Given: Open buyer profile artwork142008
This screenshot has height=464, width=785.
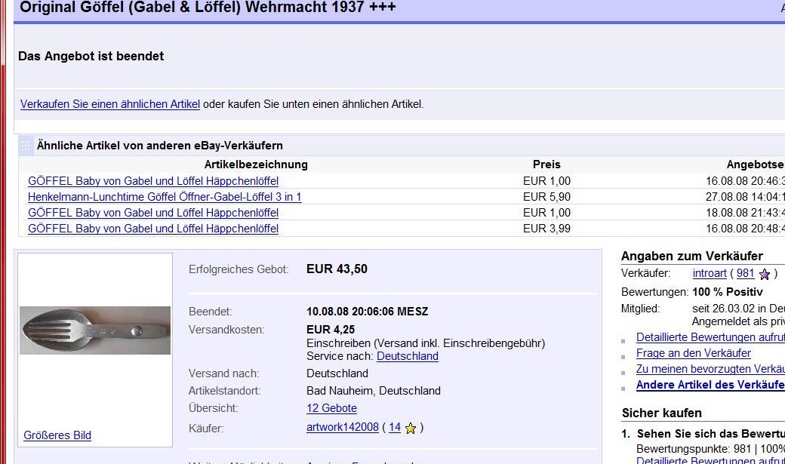Looking at the screenshot, I should click(342, 427).
